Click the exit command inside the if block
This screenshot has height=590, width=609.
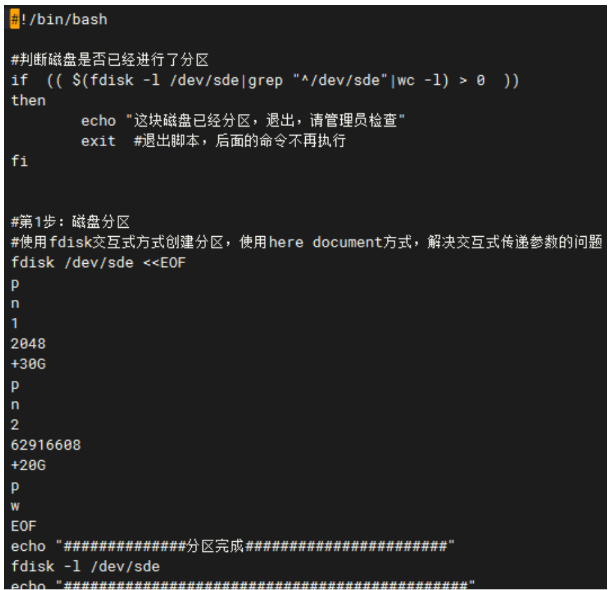(98, 141)
